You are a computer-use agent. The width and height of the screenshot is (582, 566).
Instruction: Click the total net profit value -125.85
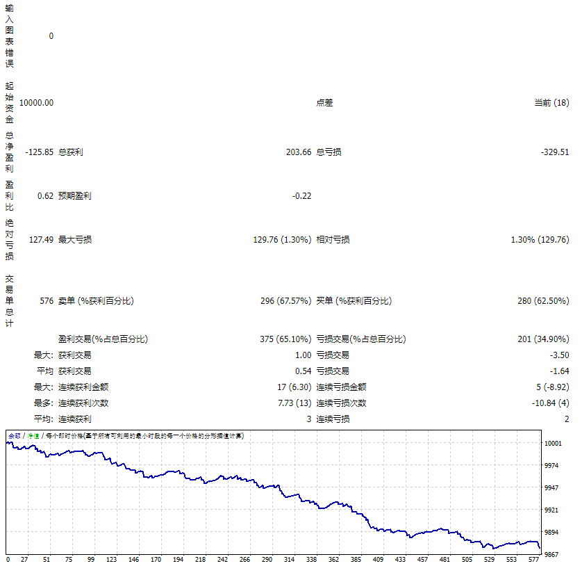[40, 152]
